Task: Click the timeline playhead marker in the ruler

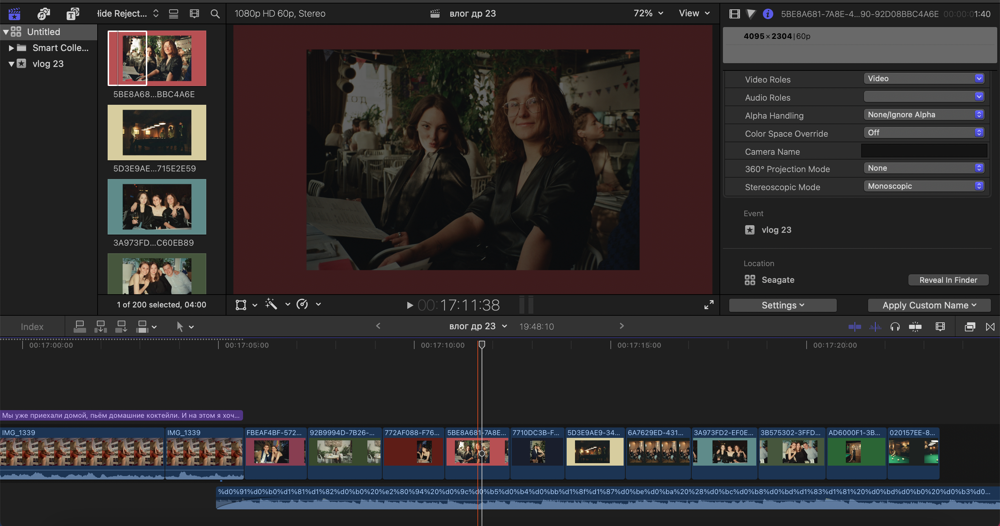Action: pos(481,345)
